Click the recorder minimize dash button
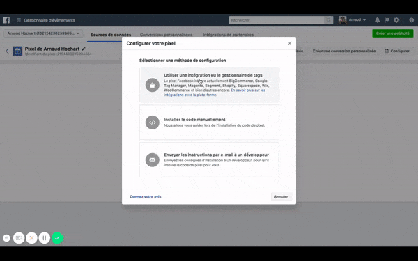Image resolution: width=418 pixels, height=261 pixels. point(7,238)
